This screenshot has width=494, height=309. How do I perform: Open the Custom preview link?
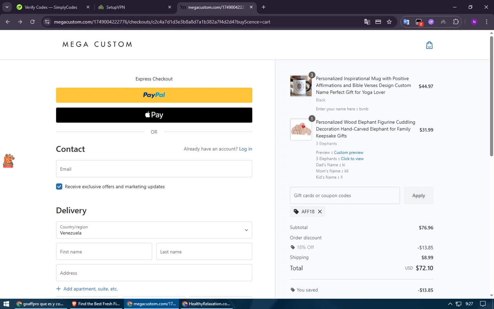tap(348, 153)
